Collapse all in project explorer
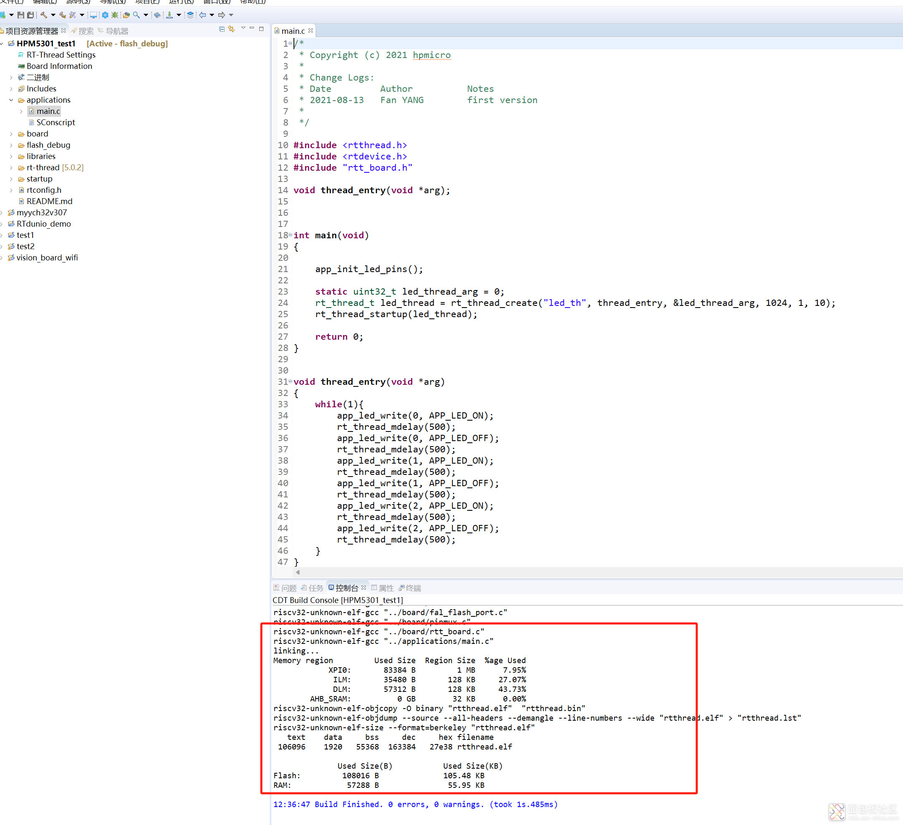The image size is (903, 825). coord(222,29)
